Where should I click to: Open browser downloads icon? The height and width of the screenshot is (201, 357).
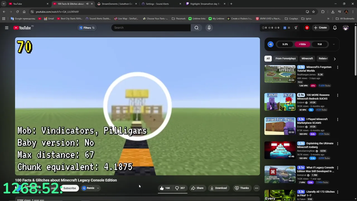pyautogui.click(x=333, y=12)
